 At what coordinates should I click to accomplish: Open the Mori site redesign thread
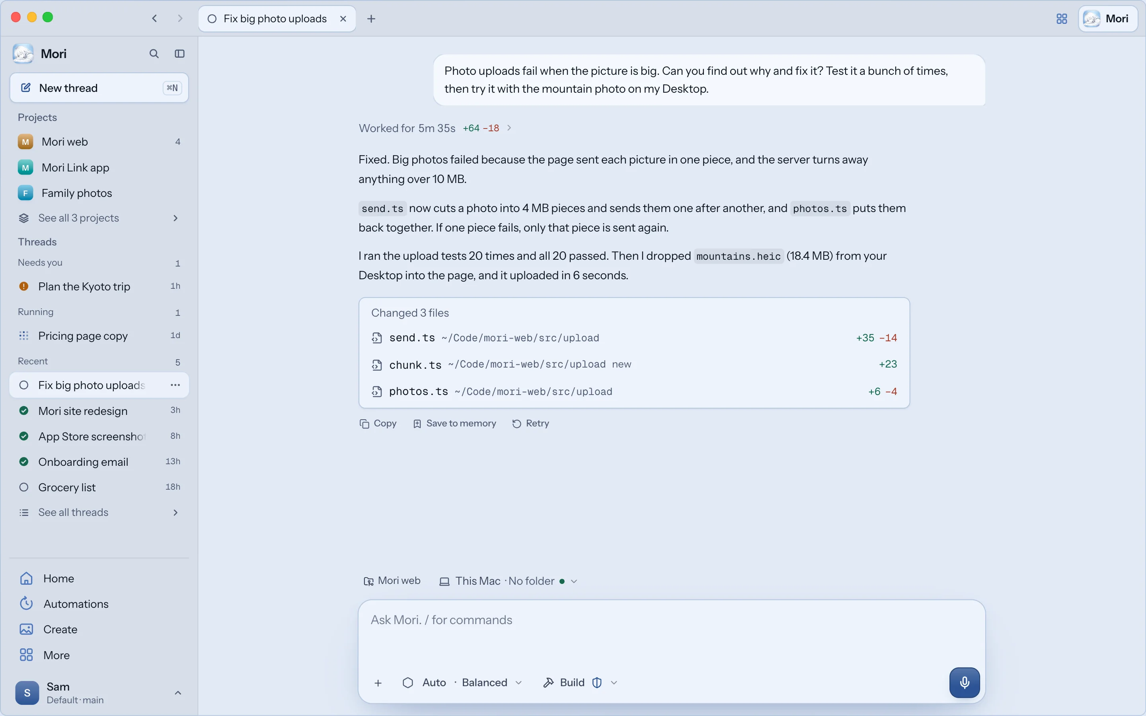pos(99,411)
